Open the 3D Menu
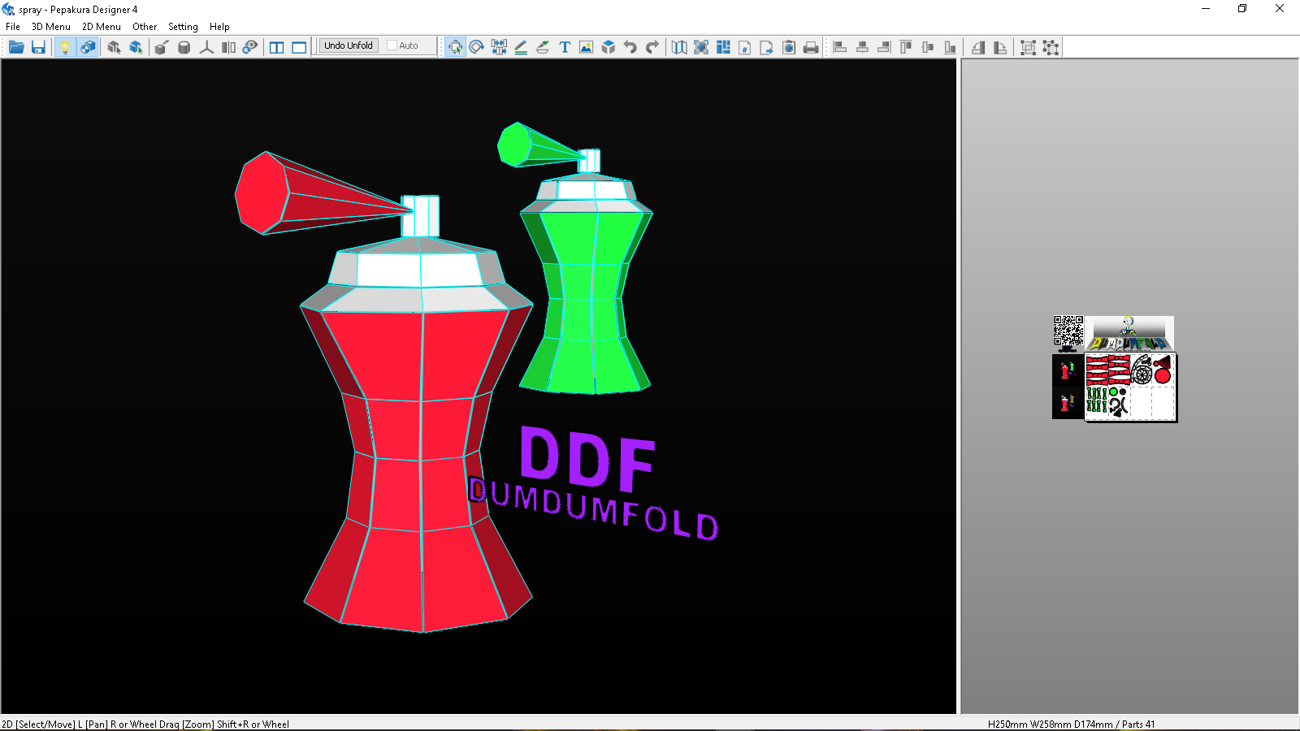 pos(49,26)
